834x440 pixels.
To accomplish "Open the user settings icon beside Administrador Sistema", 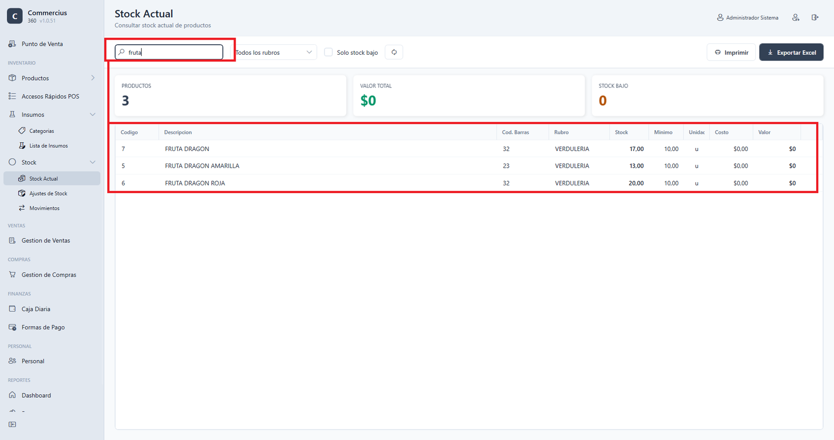I will 795,18.
